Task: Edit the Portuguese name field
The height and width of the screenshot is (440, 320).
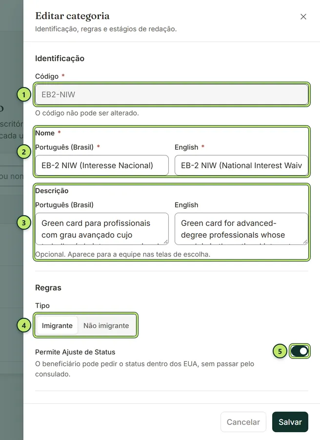Action: pyautogui.click(x=102, y=165)
